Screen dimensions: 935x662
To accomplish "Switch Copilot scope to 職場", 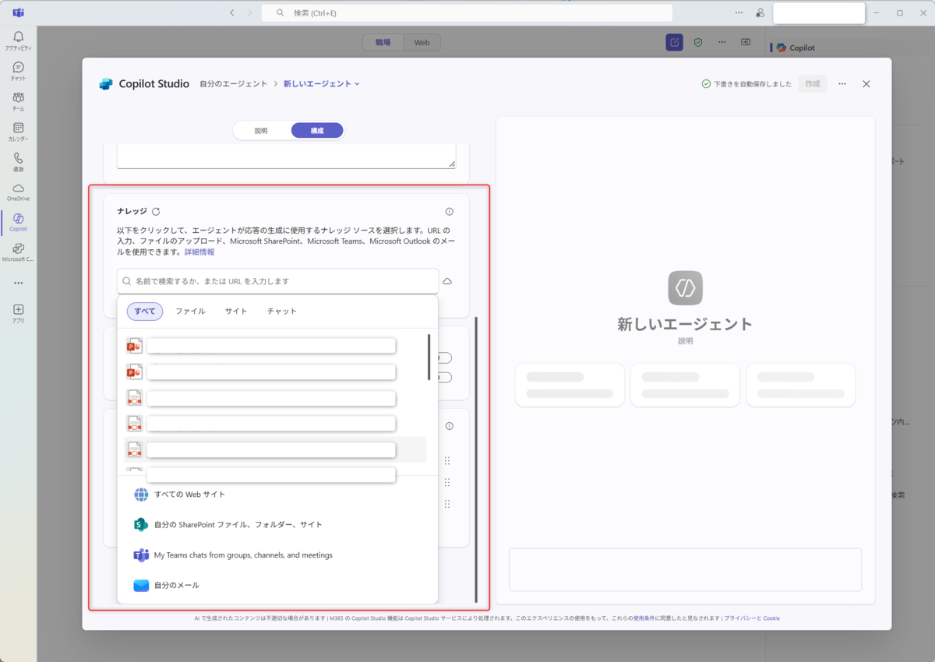I will 383,42.
